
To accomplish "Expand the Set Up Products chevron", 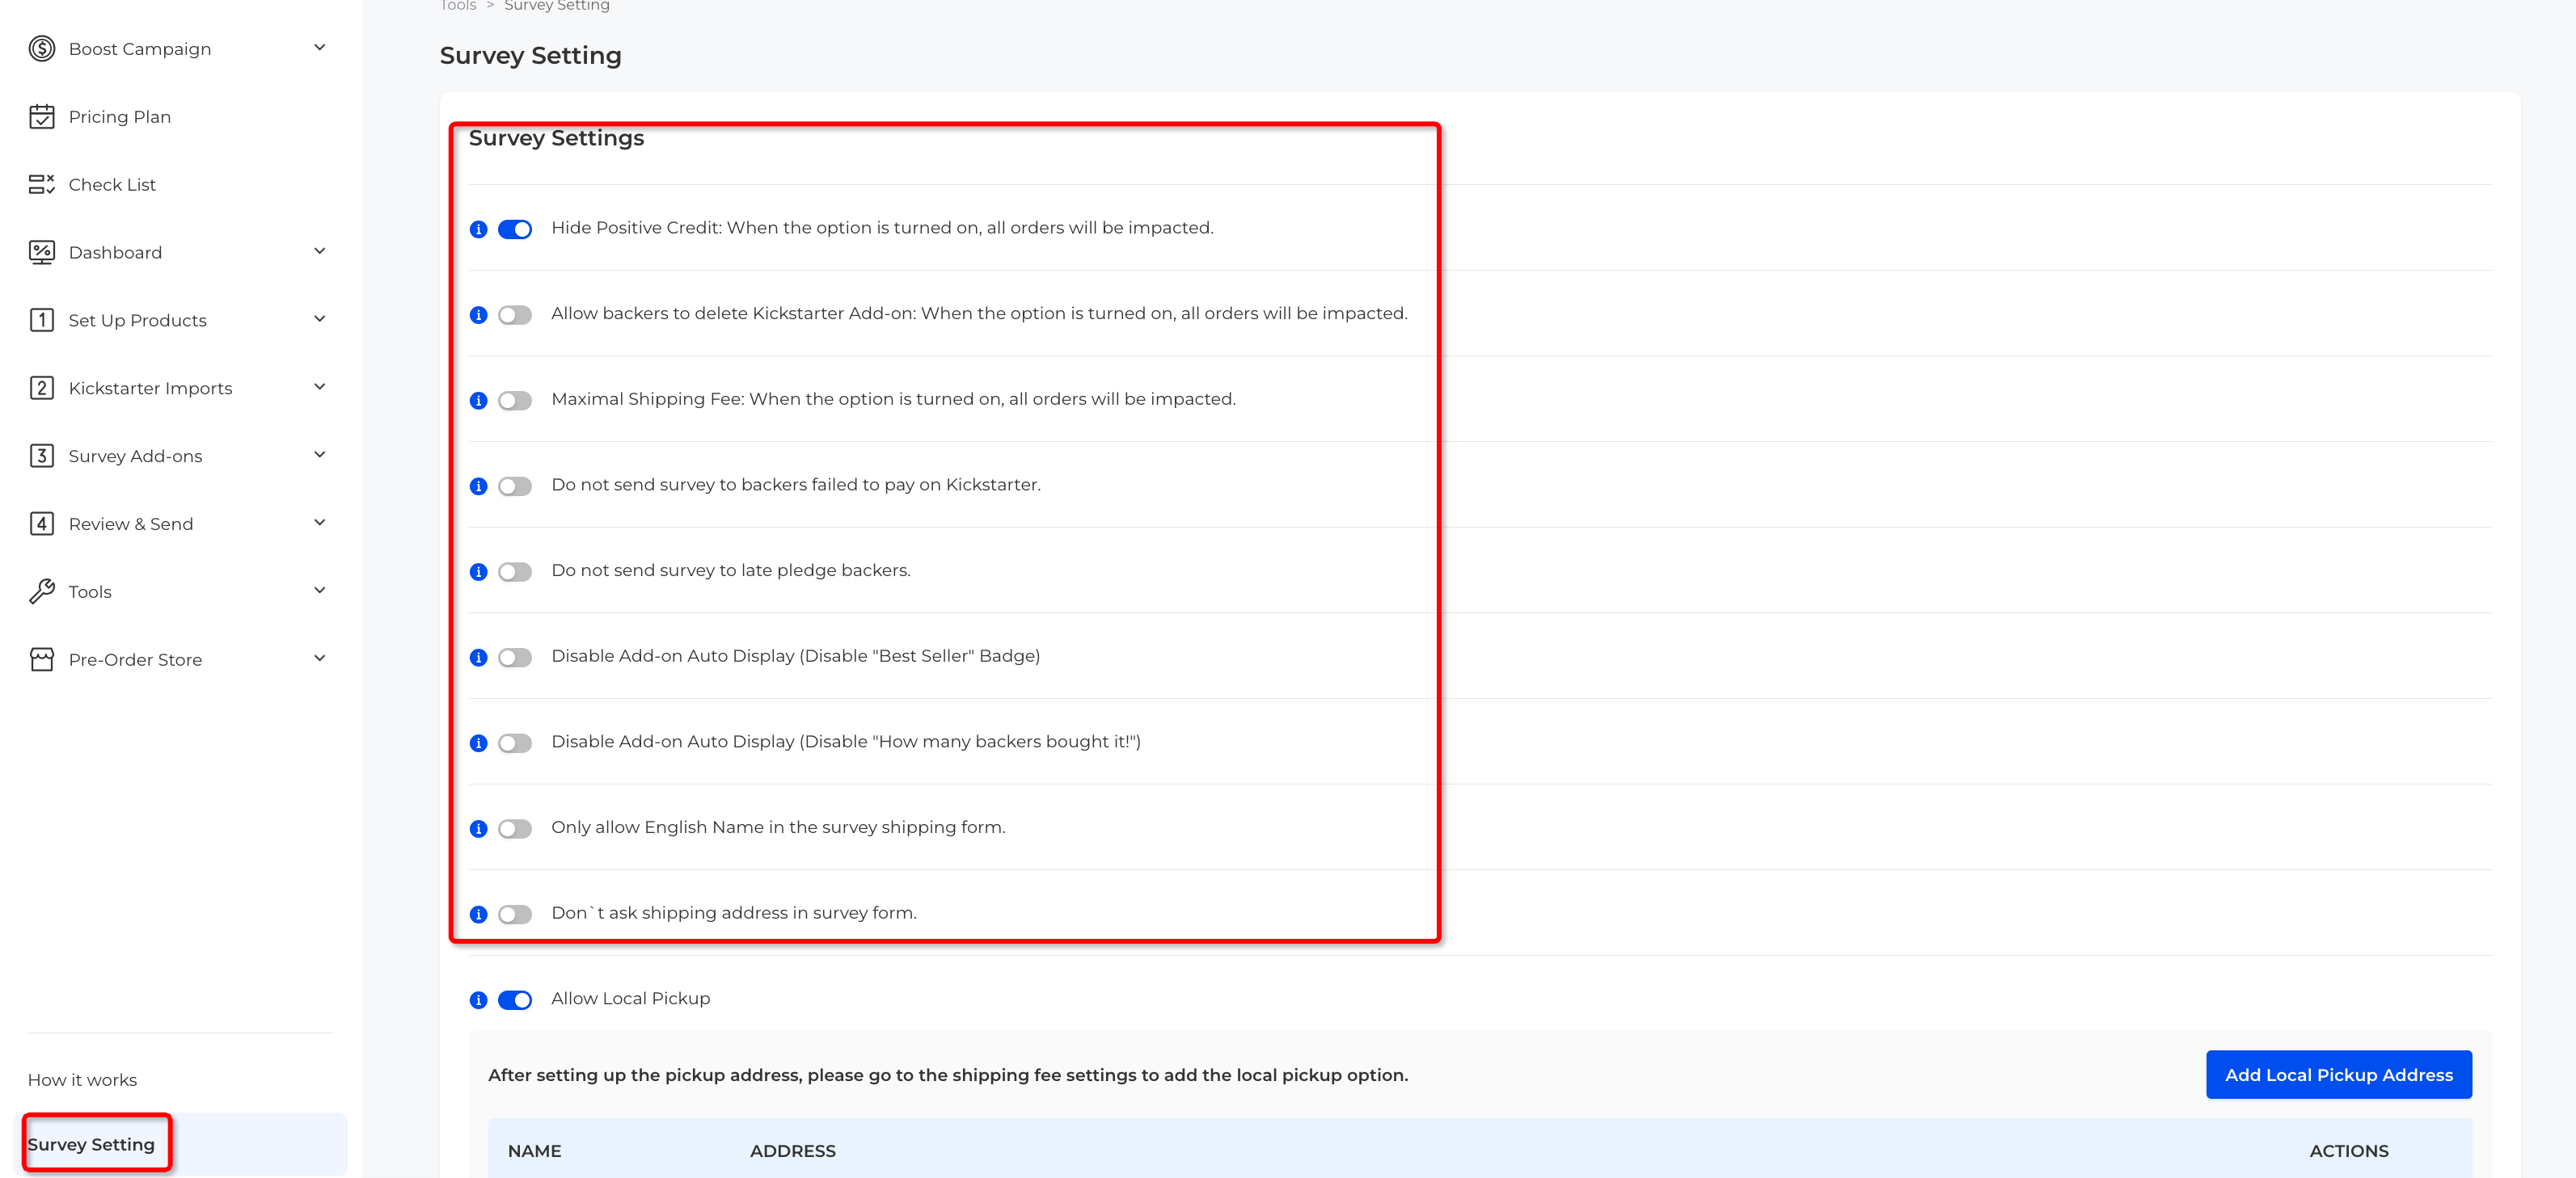I will (x=320, y=318).
